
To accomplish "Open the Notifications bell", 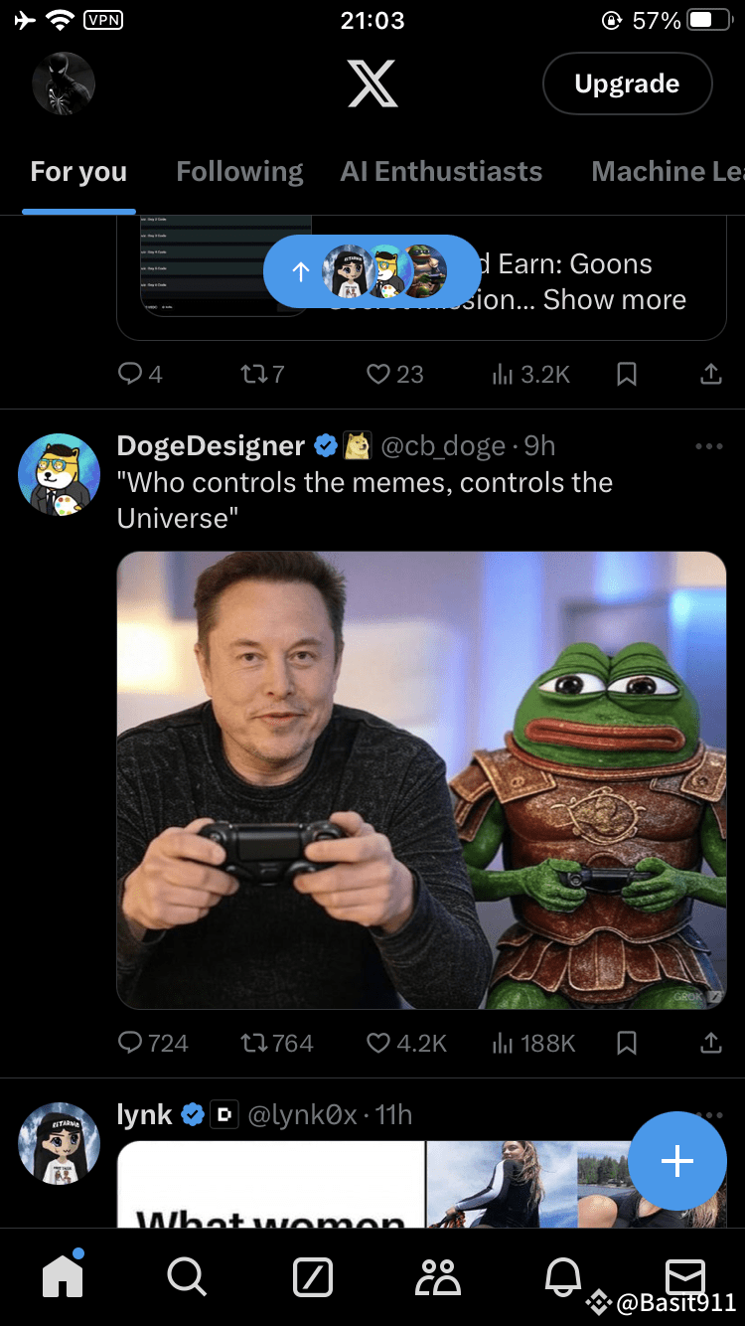I will pyautogui.click(x=562, y=1275).
